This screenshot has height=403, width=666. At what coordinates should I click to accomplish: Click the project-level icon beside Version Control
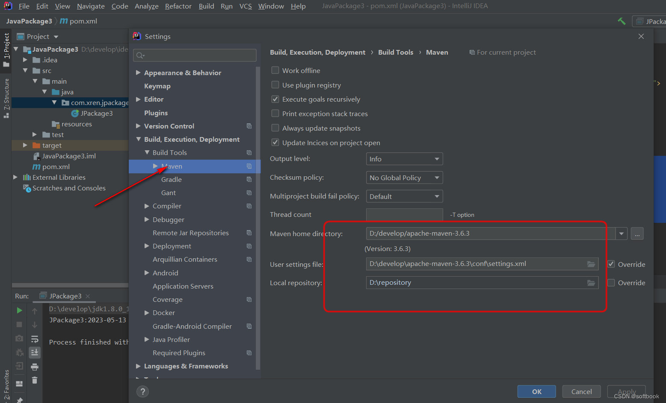click(x=249, y=126)
